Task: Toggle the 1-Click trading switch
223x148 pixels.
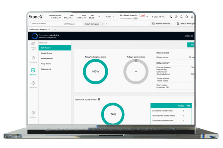Action: tap(162, 17)
